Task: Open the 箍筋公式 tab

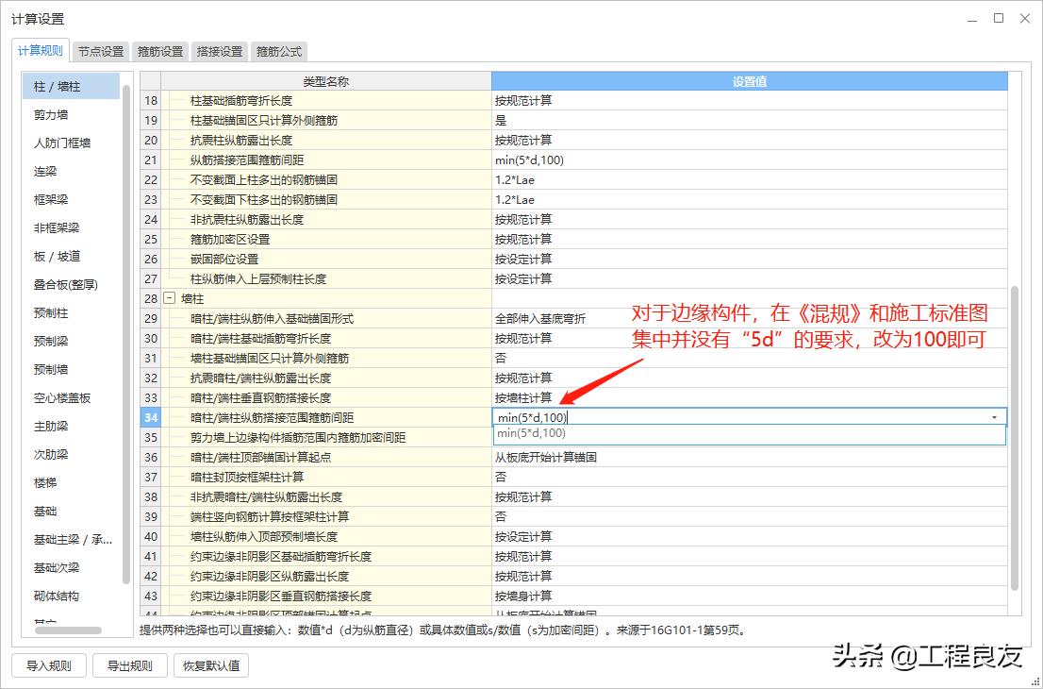Action: click(278, 52)
